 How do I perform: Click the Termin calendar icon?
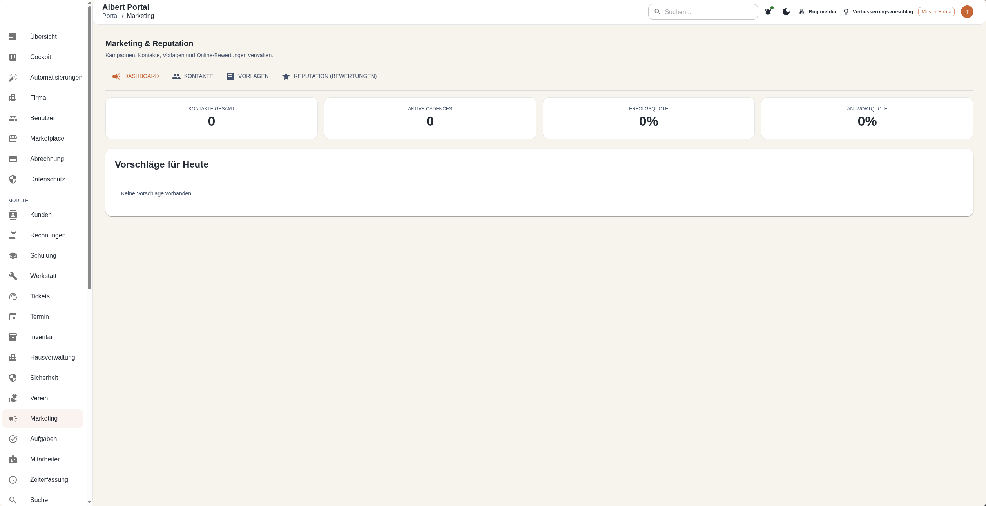coord(13,317)
